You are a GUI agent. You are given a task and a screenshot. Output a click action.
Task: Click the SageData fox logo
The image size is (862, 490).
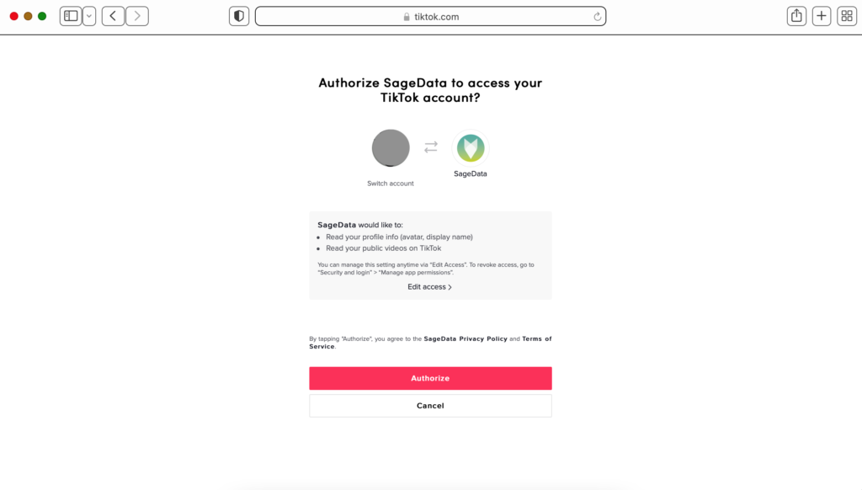coord(471,148)
